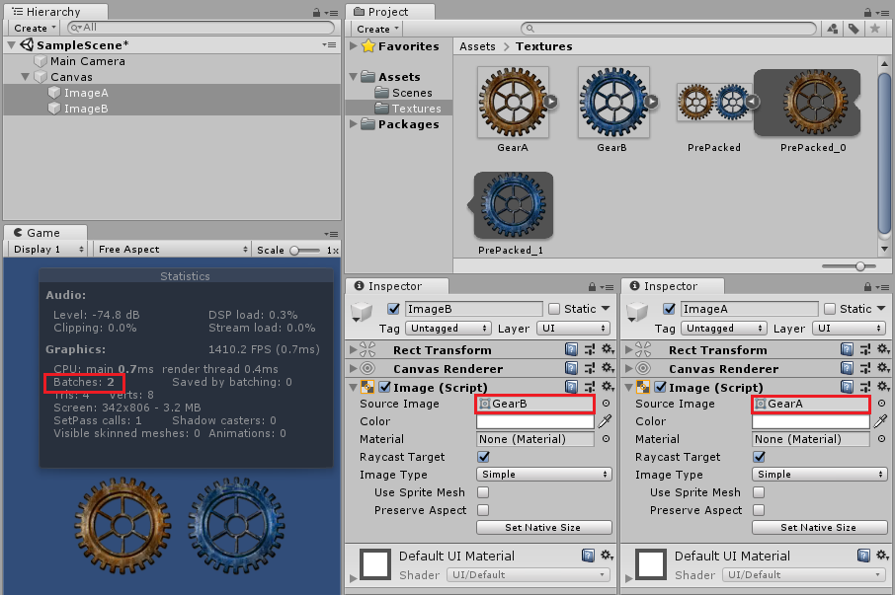Pick Source Image object for ImageA
The image size is (895, 595).
click(x=882, y=404)
